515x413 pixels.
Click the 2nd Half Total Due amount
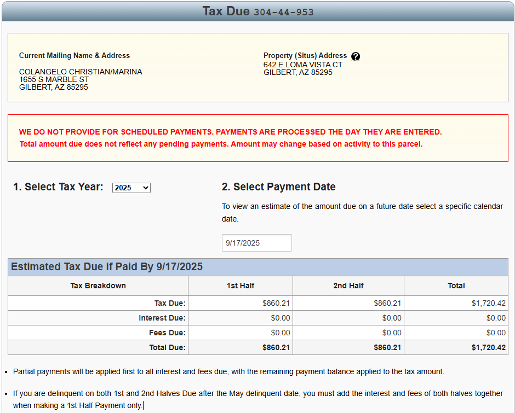(x=387, y=347)
